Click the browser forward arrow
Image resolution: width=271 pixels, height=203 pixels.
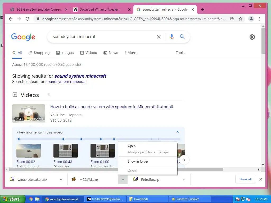pyautogui.click(x=19, y=19)
